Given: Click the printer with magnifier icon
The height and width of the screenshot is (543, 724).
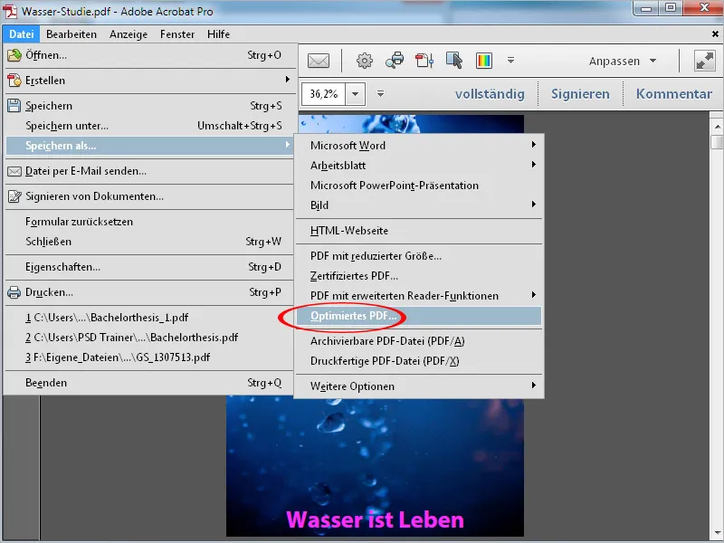Looking at the screenshot, I should pos(395,61).
